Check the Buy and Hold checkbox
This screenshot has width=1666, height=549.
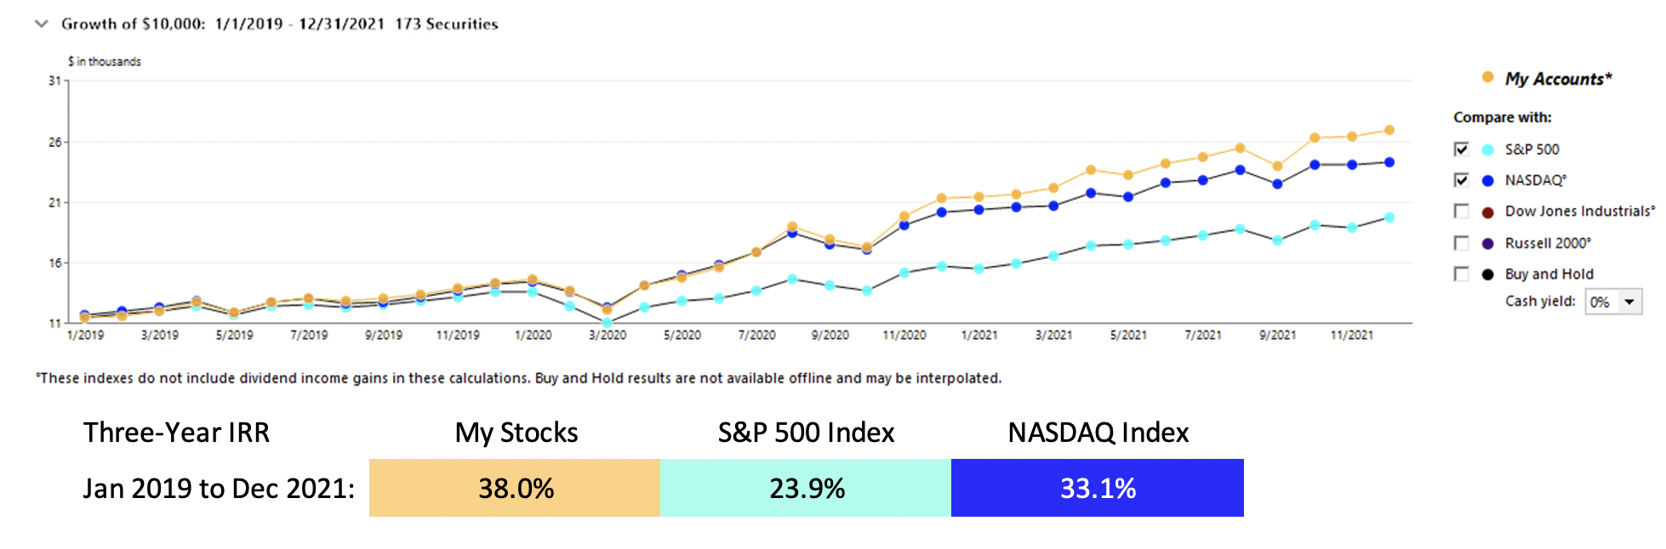pos(1461,274)
